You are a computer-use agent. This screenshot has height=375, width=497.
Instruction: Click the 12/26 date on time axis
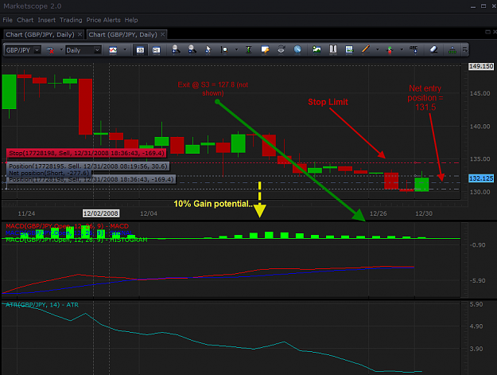pyautogui.click(x=379, y=213)
